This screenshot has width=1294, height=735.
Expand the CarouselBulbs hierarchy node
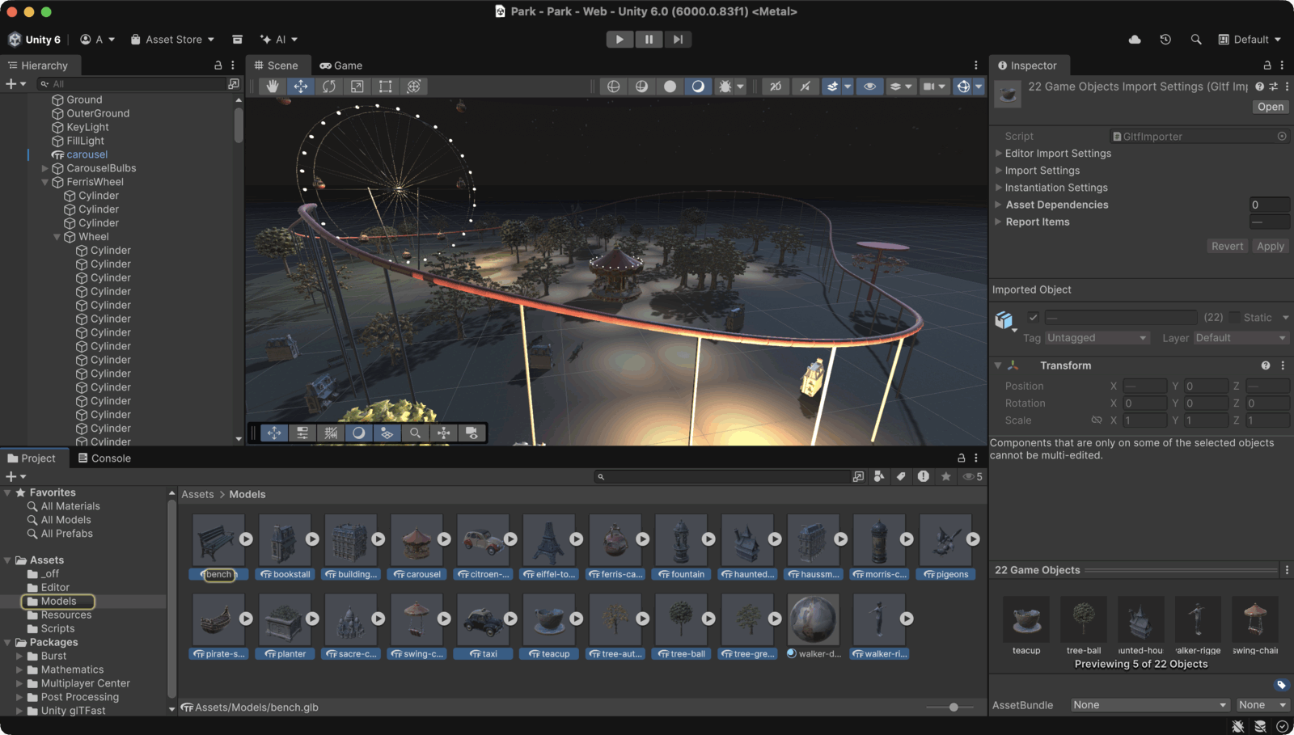pyautogui.click(x=45, y=169)
